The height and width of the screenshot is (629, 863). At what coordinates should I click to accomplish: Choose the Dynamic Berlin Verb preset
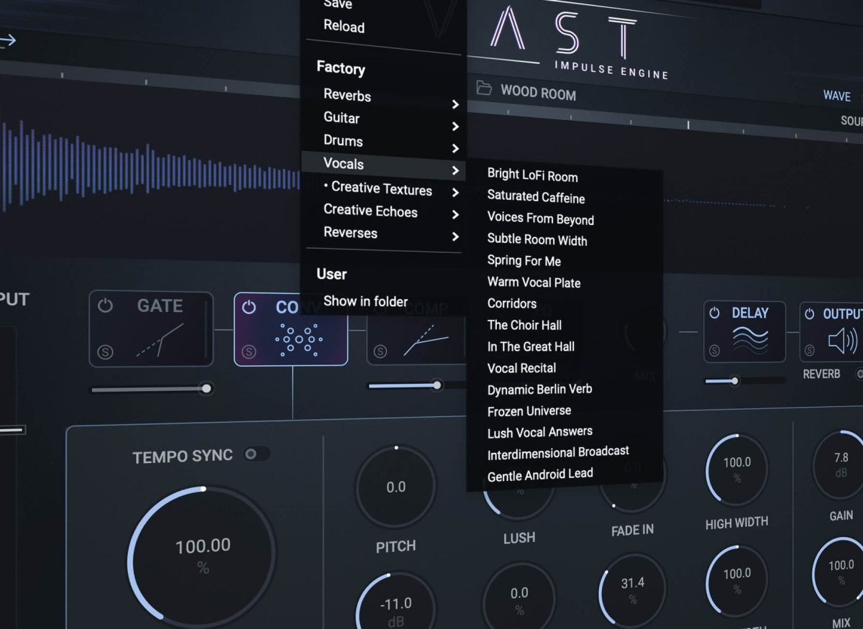click(539, 390)
